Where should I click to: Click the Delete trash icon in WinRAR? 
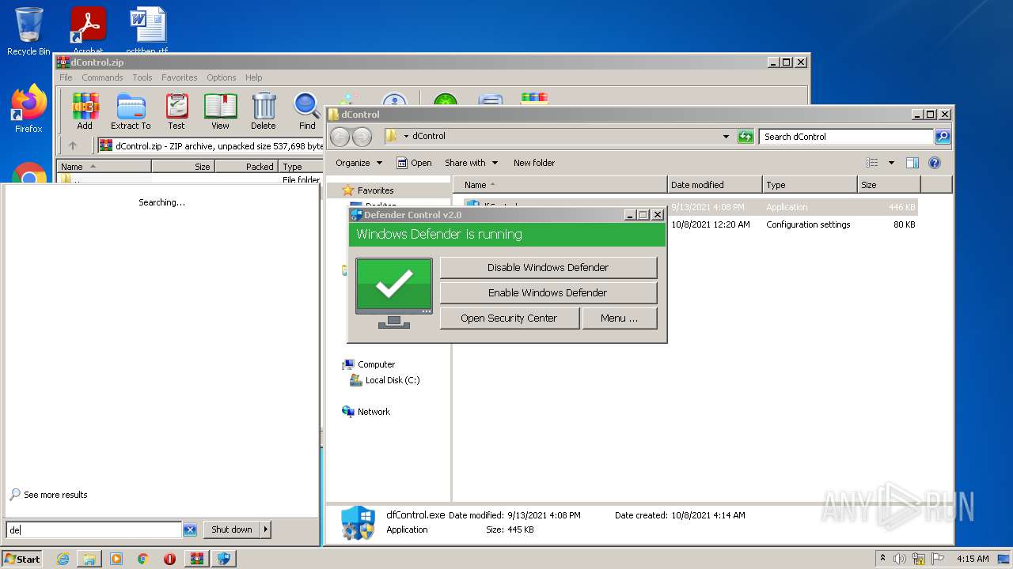264,111
